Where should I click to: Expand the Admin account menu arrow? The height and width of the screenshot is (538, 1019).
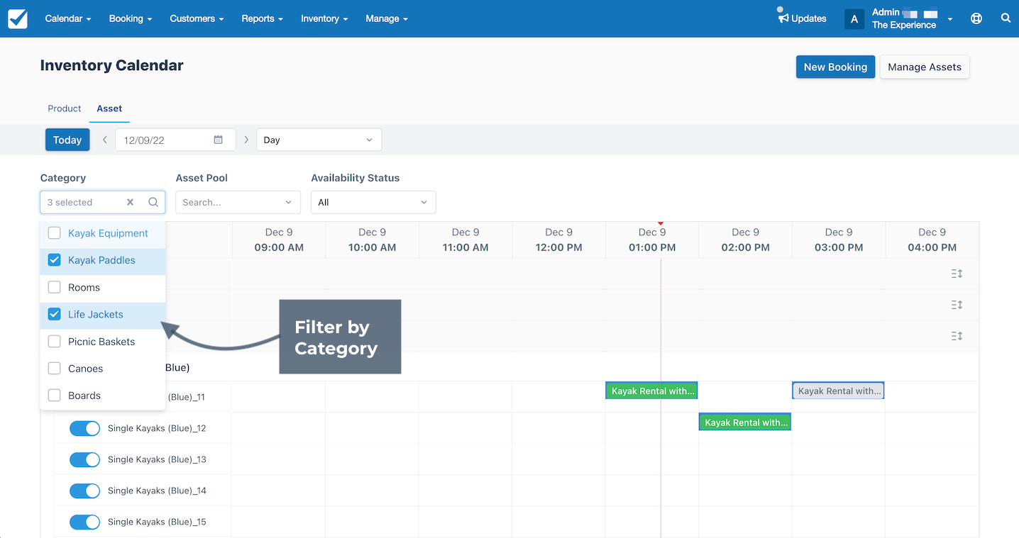[950, 19]
